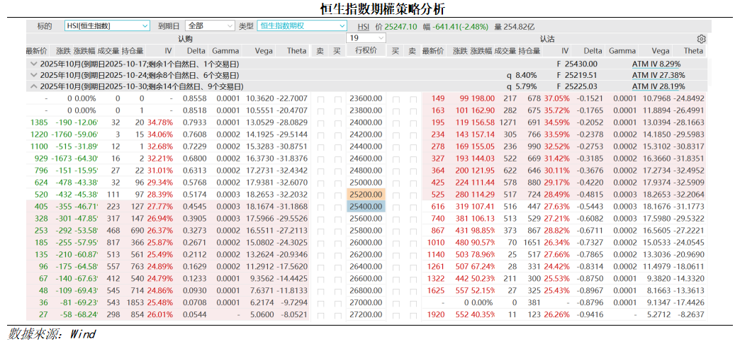Image resolution: width=735 pixels, height=344 pixels.
Task: Tick call 买 checkbox for strike 27200.00
Action: click(x=337, y=314)
